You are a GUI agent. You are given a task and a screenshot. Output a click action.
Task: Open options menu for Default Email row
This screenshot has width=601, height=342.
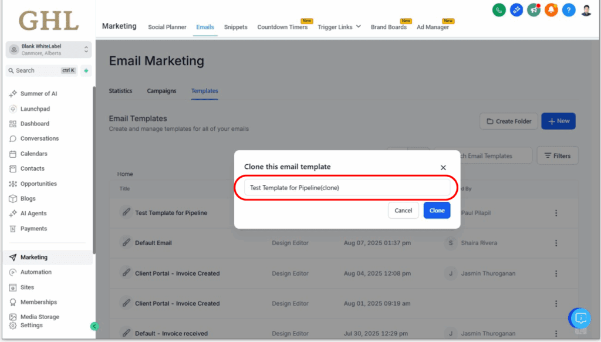click(556, 243)
